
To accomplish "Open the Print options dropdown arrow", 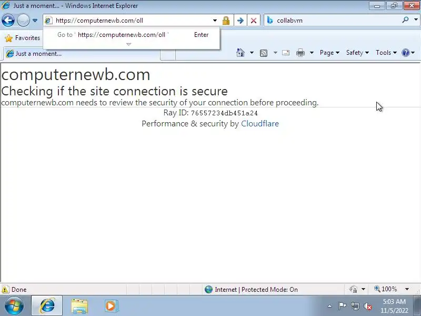I will [312, 53].
